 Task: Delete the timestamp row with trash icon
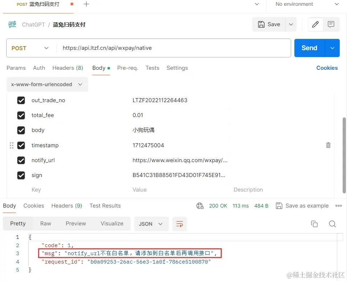[x=328, y=145]
